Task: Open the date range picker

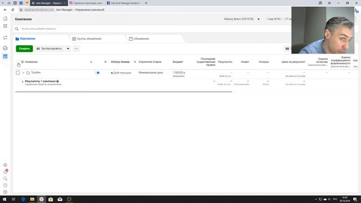Action: coord(279,19)
